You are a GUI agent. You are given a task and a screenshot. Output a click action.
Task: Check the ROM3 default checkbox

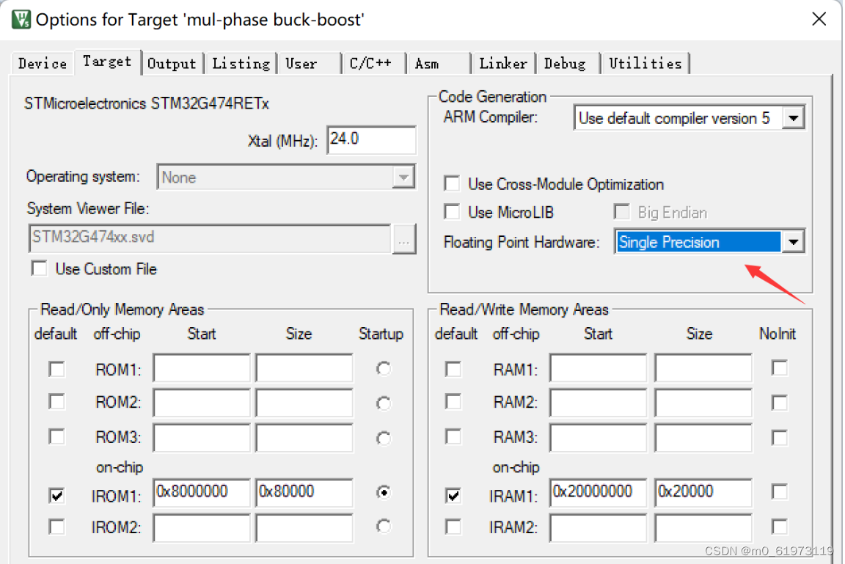(x=56, y=436)
